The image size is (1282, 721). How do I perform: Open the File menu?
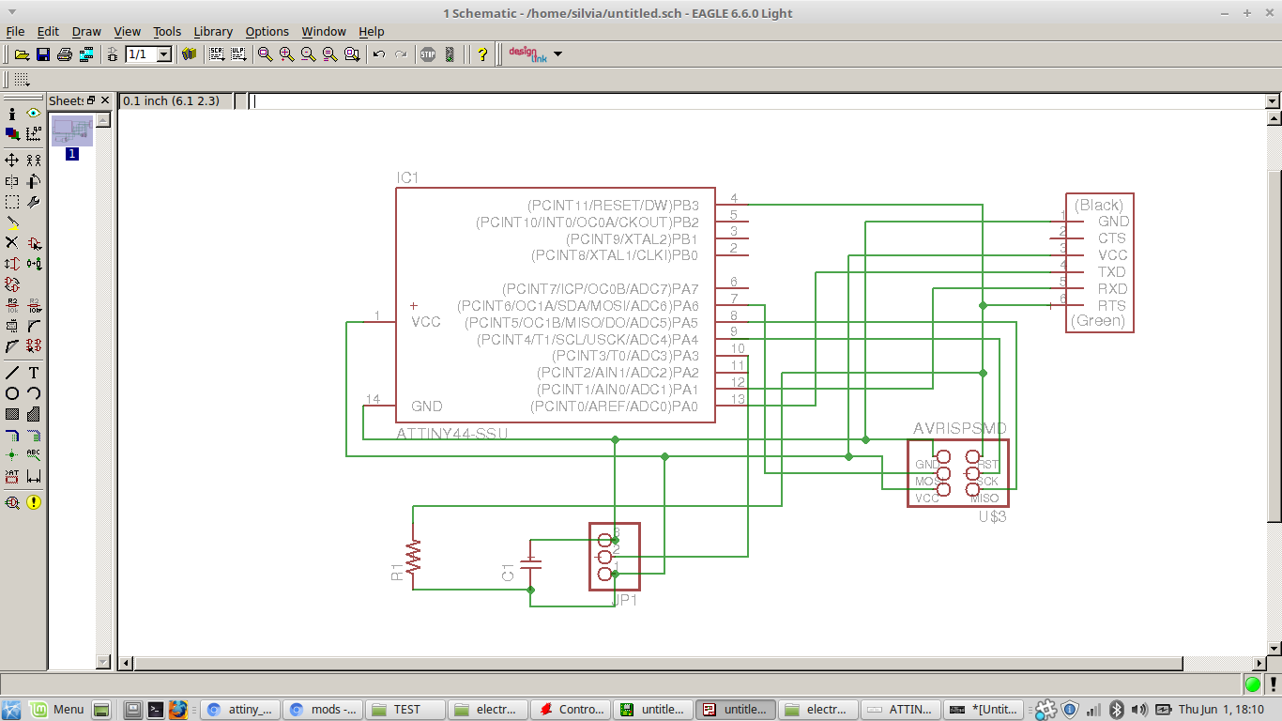point(15,31)
